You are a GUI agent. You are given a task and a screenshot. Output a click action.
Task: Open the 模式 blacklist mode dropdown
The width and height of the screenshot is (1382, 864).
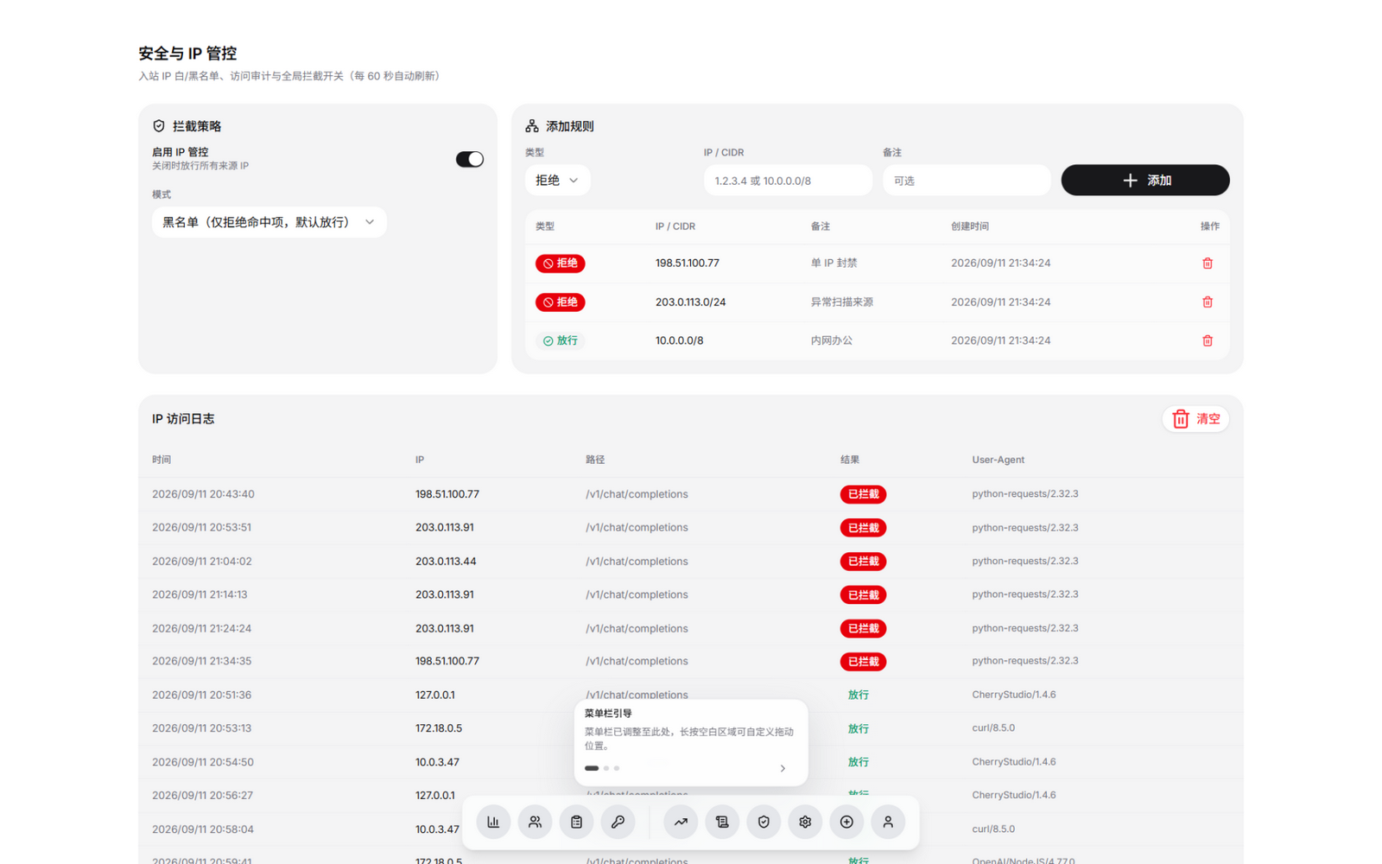(x=269, y=222)
